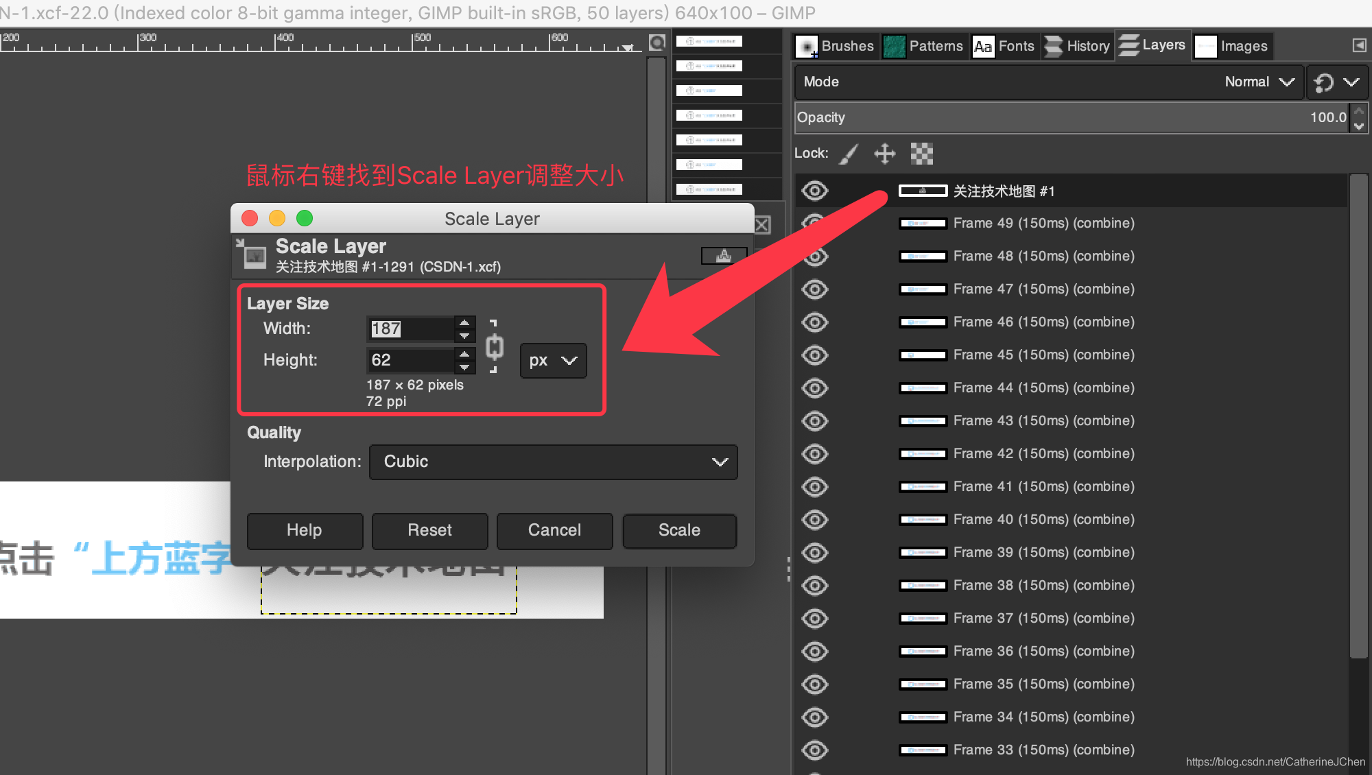The image size is (1372, 775).
Task: Click the lock alpha checkerboard icon
Action: tap(921, 154)
